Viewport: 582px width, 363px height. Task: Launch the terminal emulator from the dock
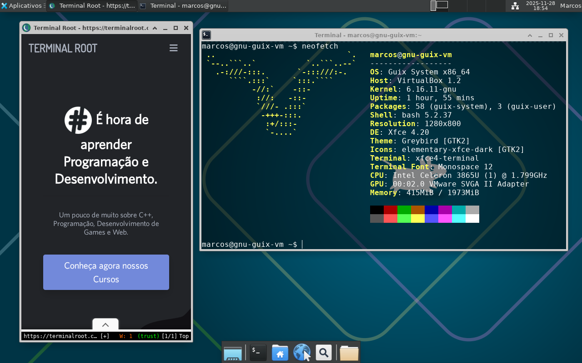click(257, 353)
